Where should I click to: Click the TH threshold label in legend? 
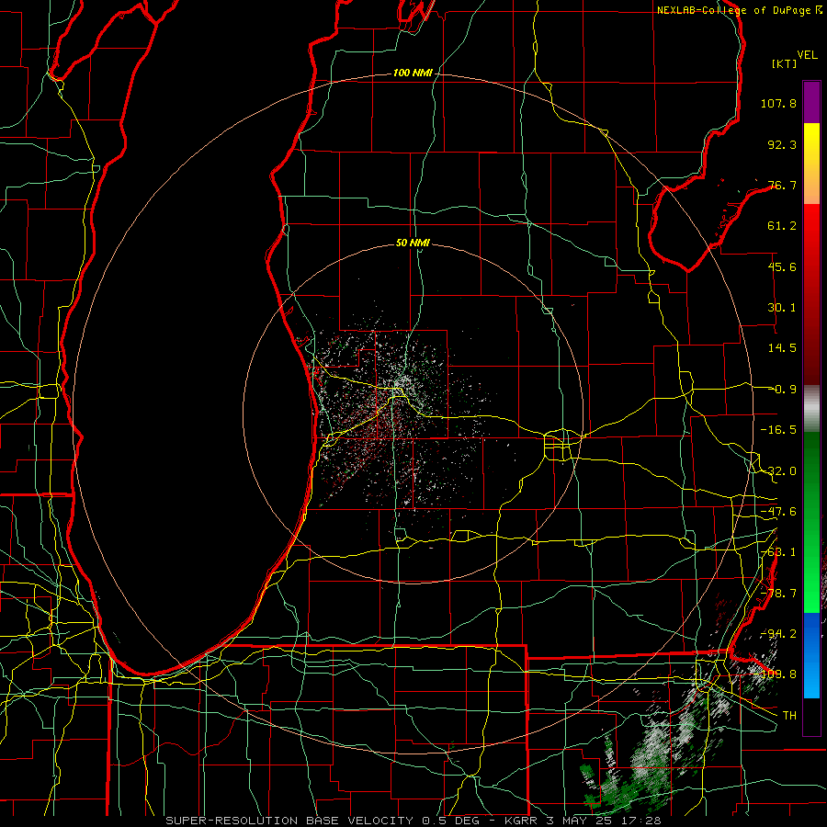pos(789,716)
